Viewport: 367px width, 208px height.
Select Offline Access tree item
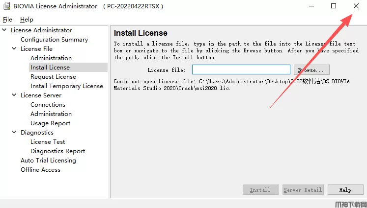tap(40, 170)
